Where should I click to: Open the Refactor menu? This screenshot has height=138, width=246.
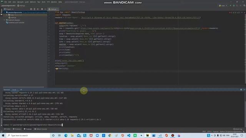[x=33, y=2]
